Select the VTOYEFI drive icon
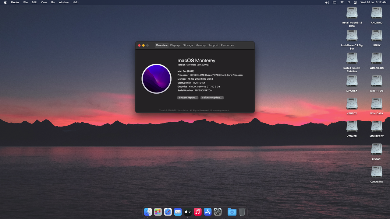This screenshot has height=219, width=390. coord(352,126)
